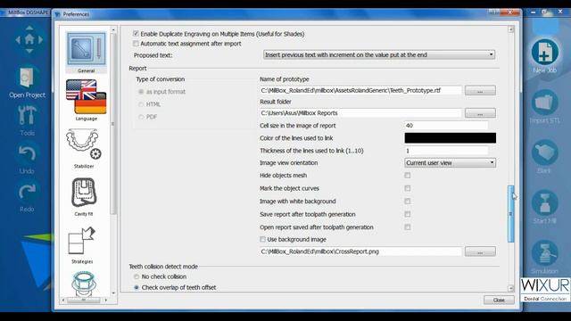Toggle Enable Duplicate Engraving on Multiple Items
571x321 pixels.
coord(136,34)
